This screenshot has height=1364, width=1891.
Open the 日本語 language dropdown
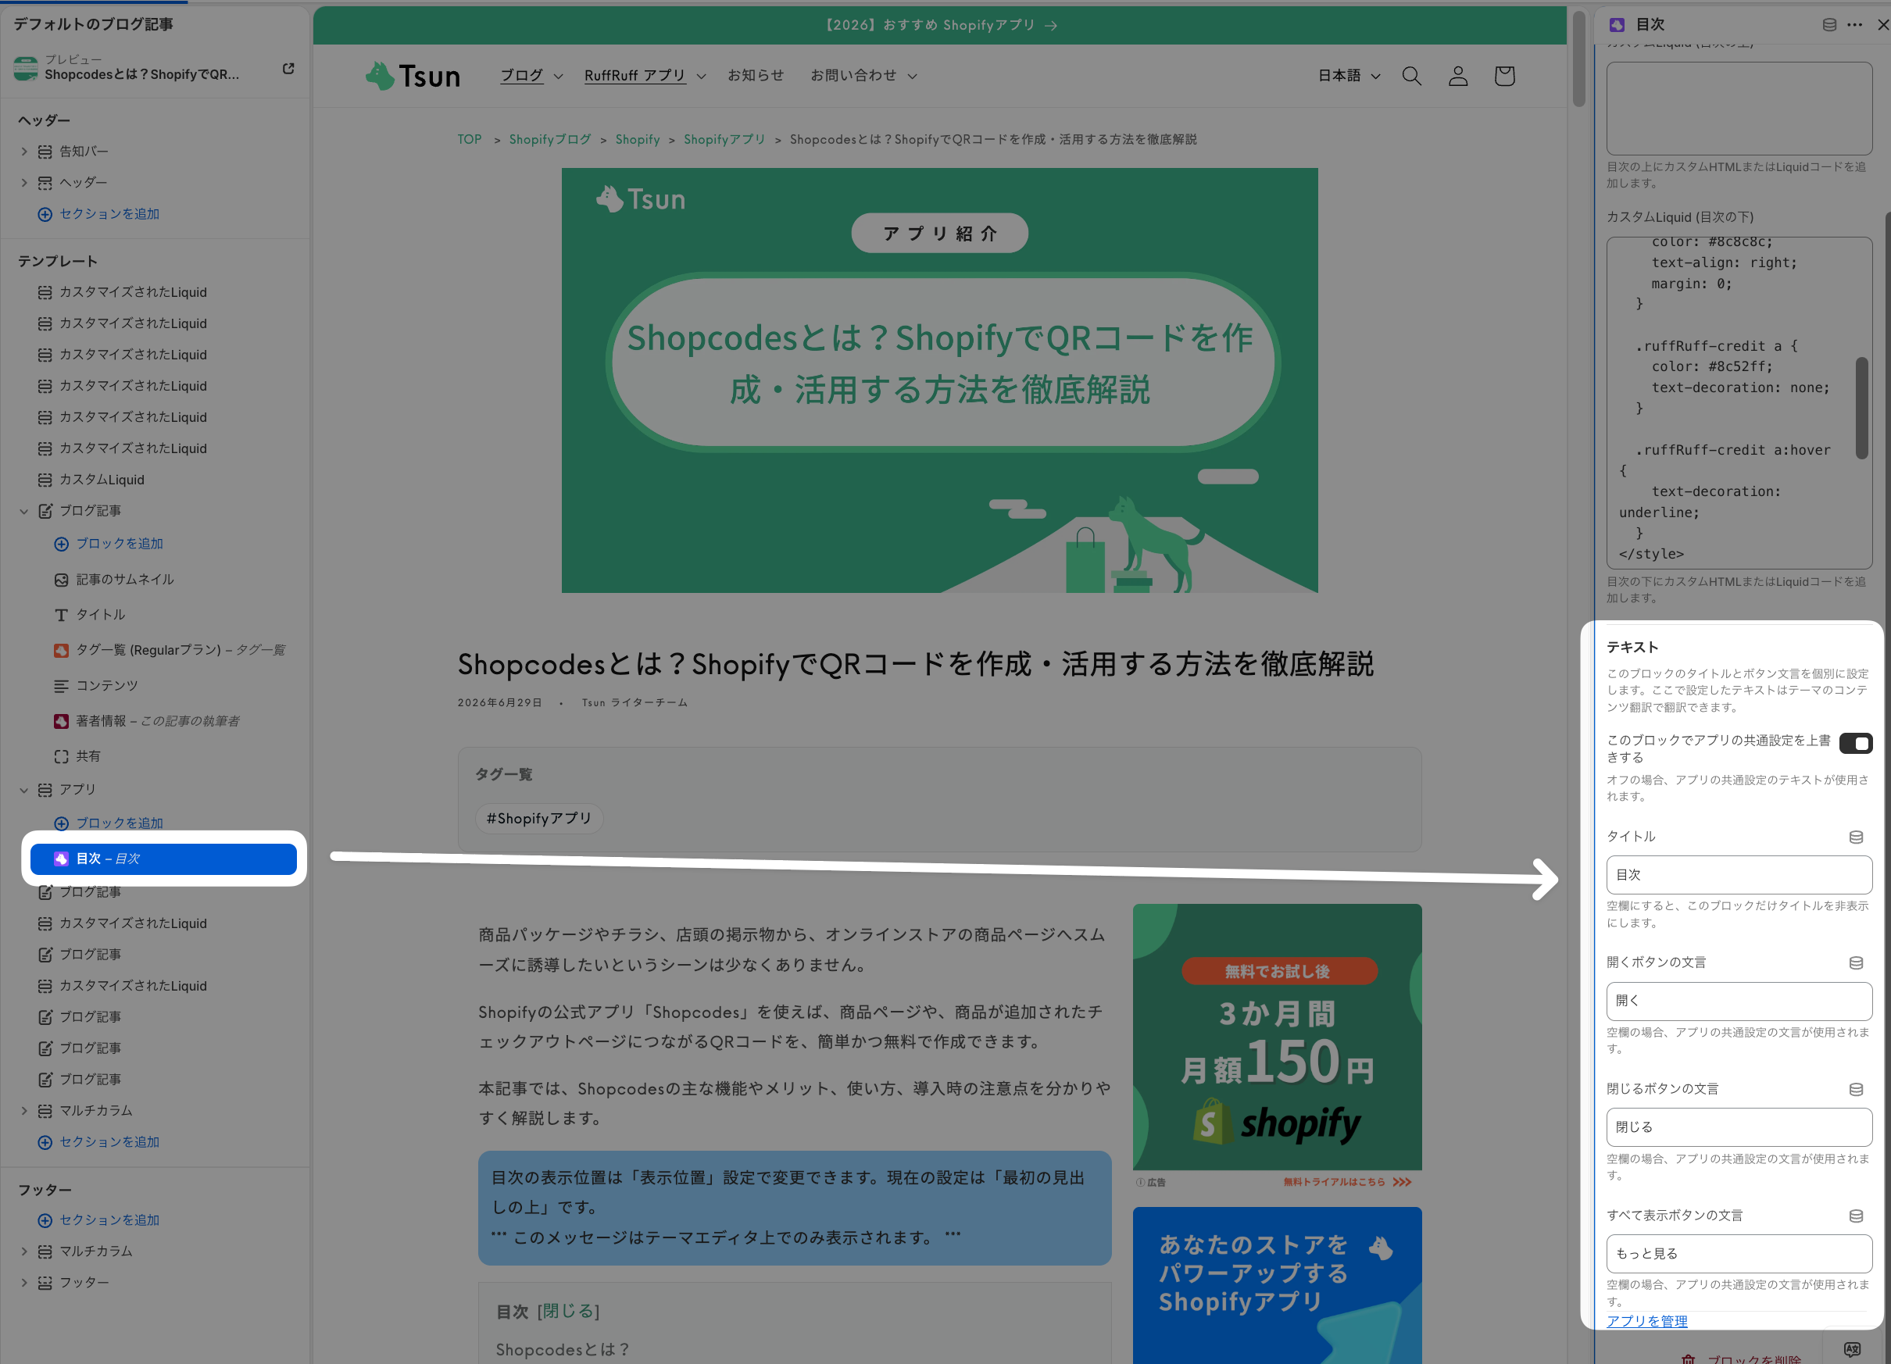[1349, 76]
